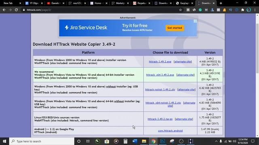Switch to the Daniels YouTube tab
This screenshot has height=145, width=259.
(55, 3)
